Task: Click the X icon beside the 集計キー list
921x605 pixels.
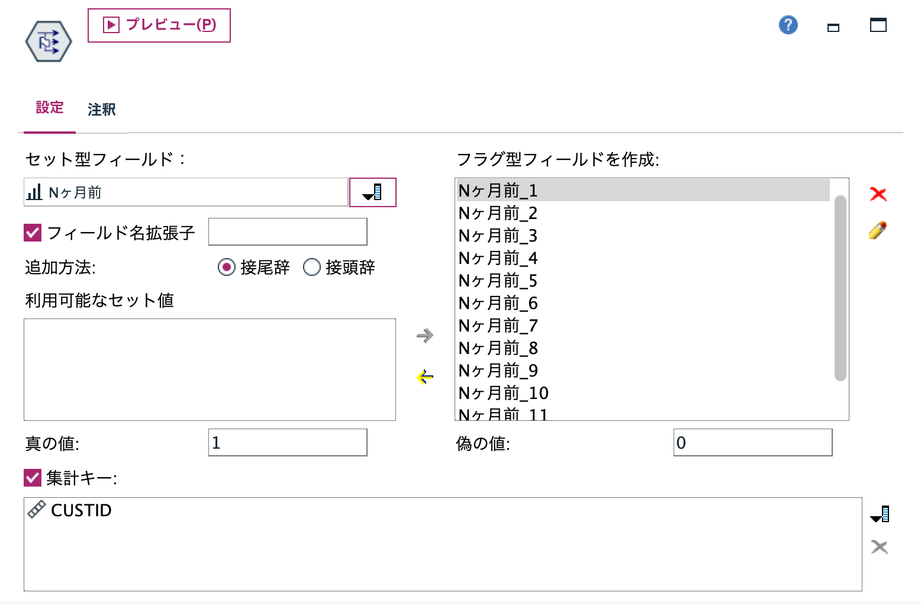Action: pyautogui.click(x=880, y=545)
